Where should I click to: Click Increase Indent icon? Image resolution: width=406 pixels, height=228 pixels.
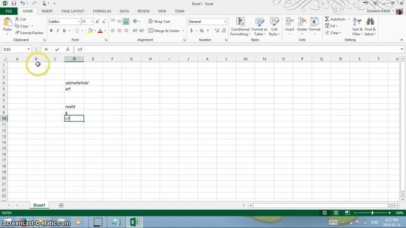click(141, 31)
